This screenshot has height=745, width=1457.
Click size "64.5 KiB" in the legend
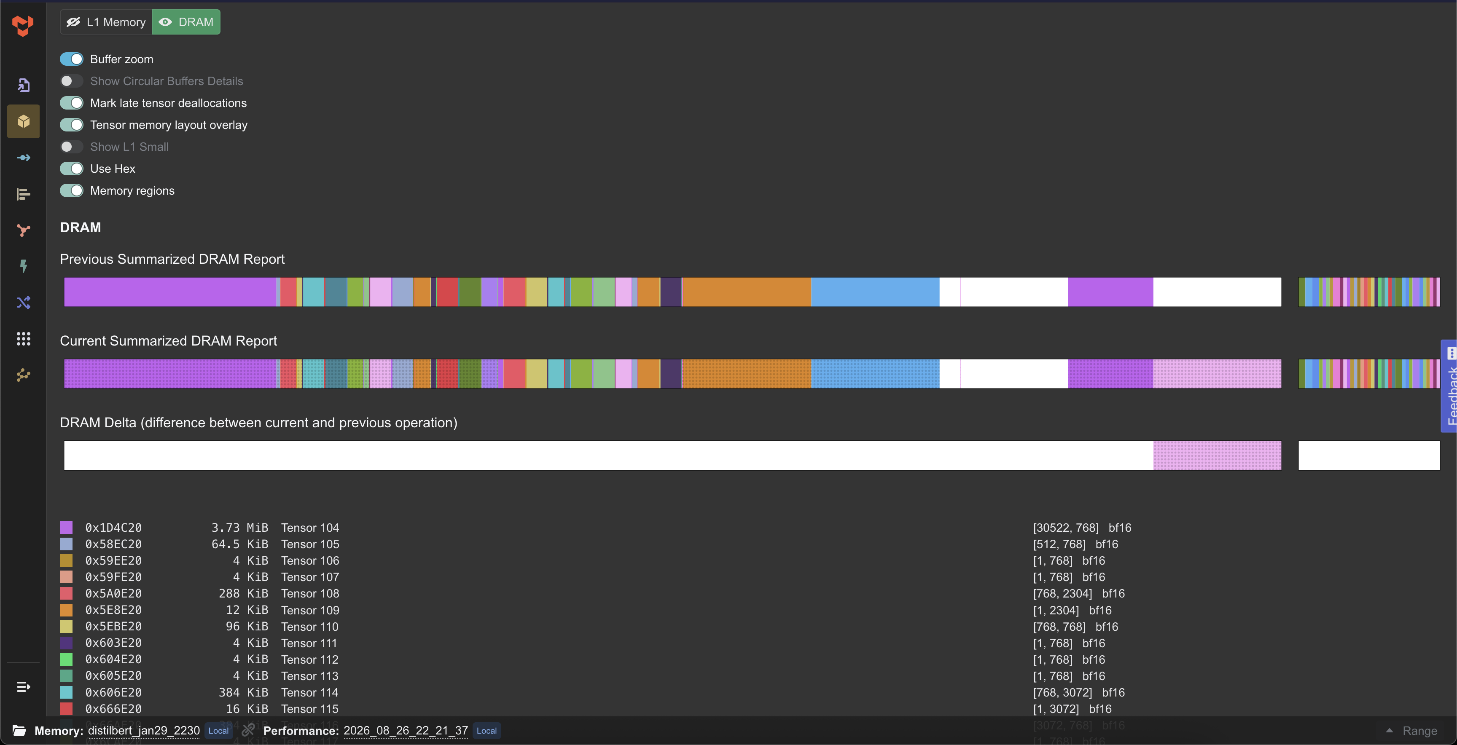click(x=240, y=544)
